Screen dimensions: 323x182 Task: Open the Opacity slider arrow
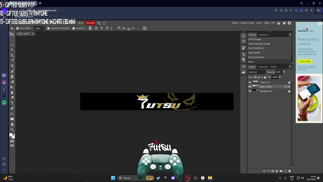pyautogui.click(x=284, y=72)
